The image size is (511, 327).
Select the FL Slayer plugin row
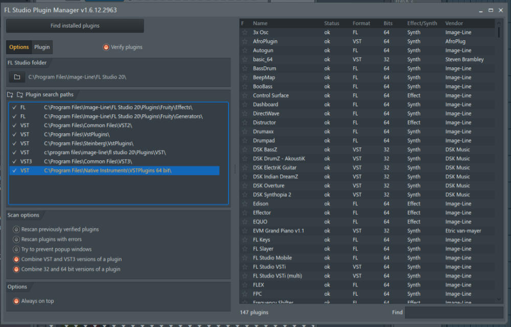pos(367,249)
